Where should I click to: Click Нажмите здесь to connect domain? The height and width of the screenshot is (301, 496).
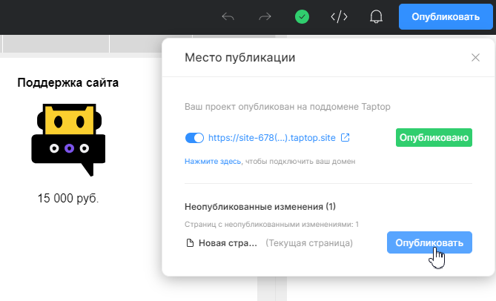[x=213, y=162]
